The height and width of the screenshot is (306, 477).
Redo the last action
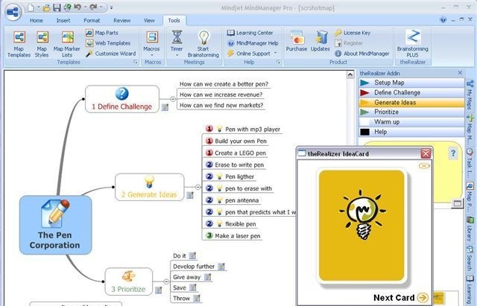pos(93,7)
